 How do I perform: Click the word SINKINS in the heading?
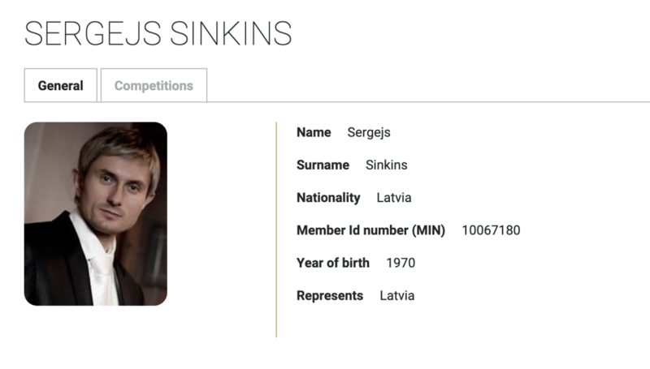click(x=231, y=34)
